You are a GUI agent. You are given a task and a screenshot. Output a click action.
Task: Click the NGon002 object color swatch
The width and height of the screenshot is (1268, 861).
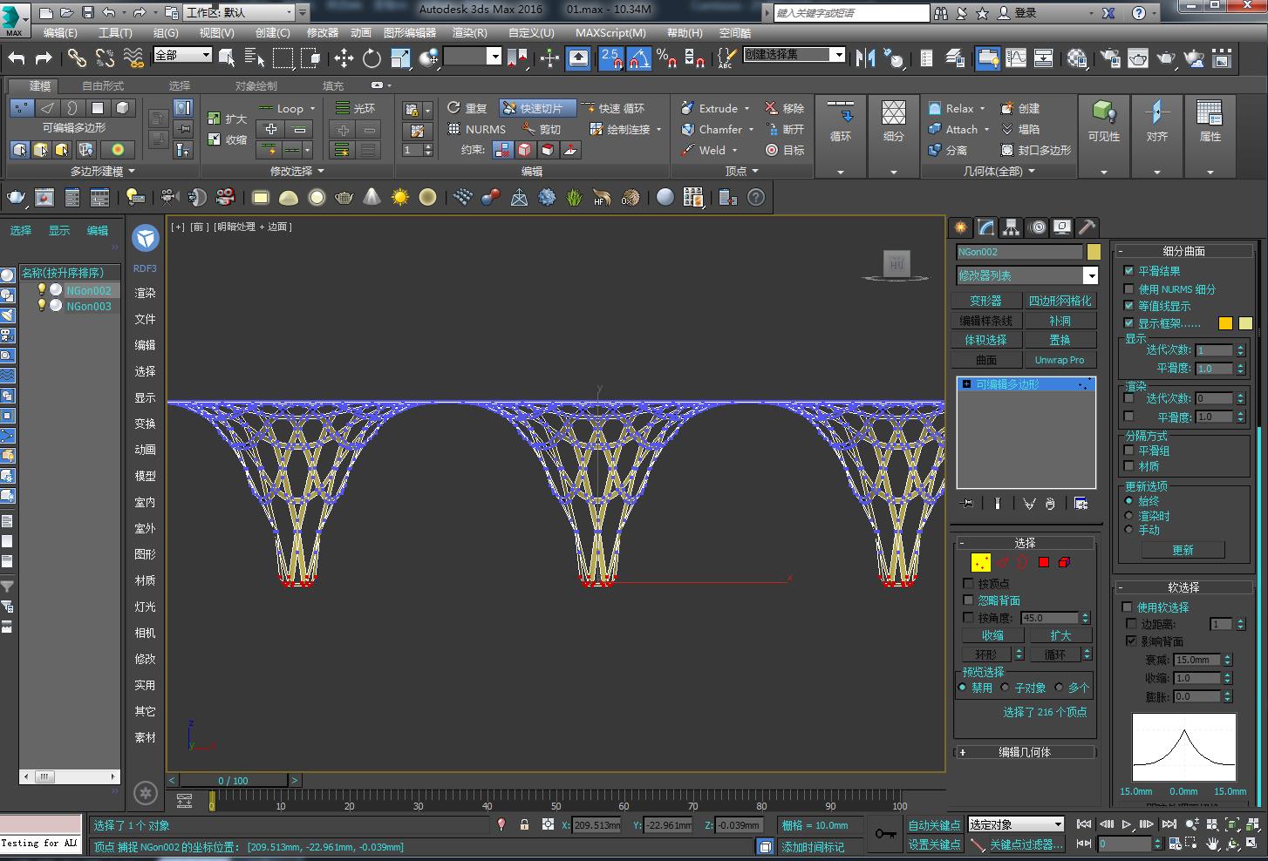[x=1094, y=252]
